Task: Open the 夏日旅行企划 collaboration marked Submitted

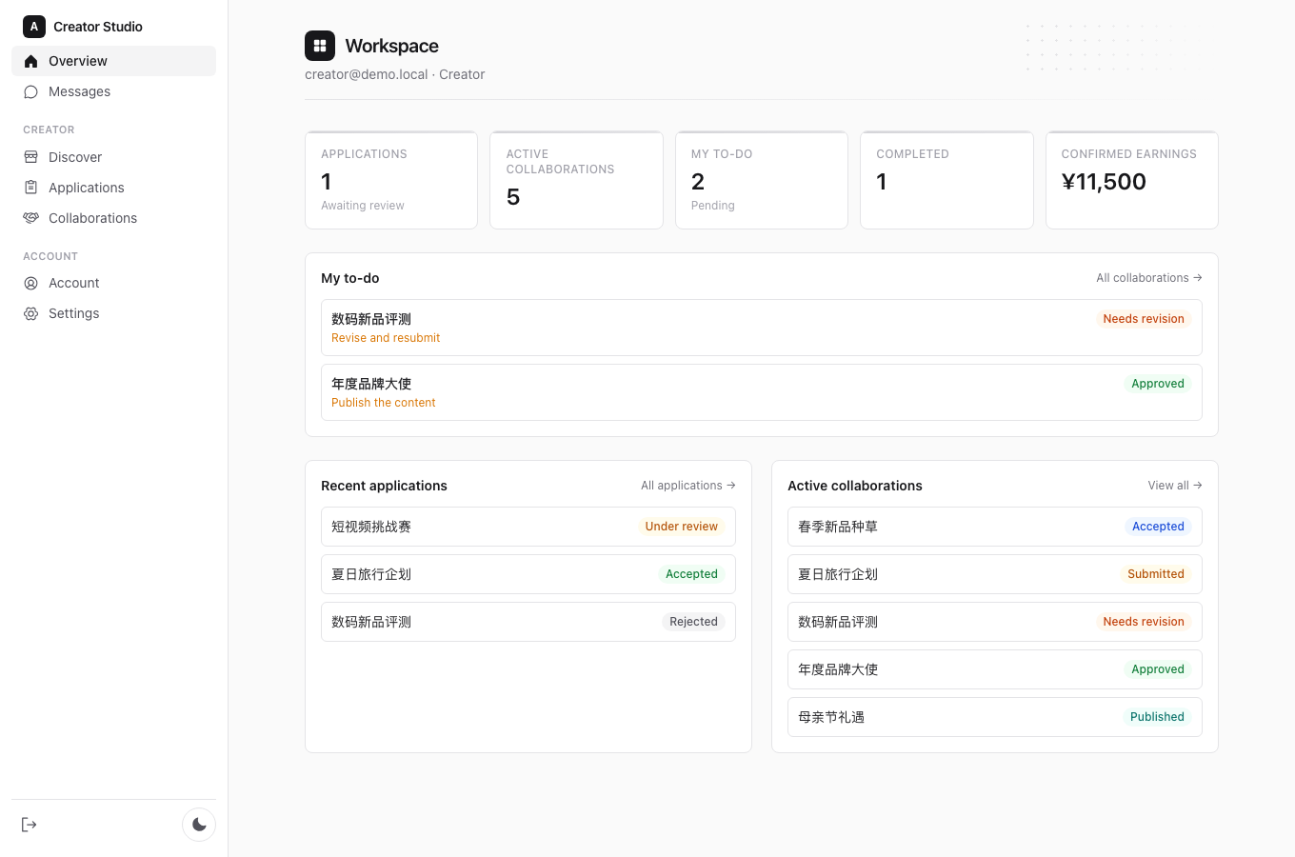Action: pyautogui.click(x=995, y=574)
